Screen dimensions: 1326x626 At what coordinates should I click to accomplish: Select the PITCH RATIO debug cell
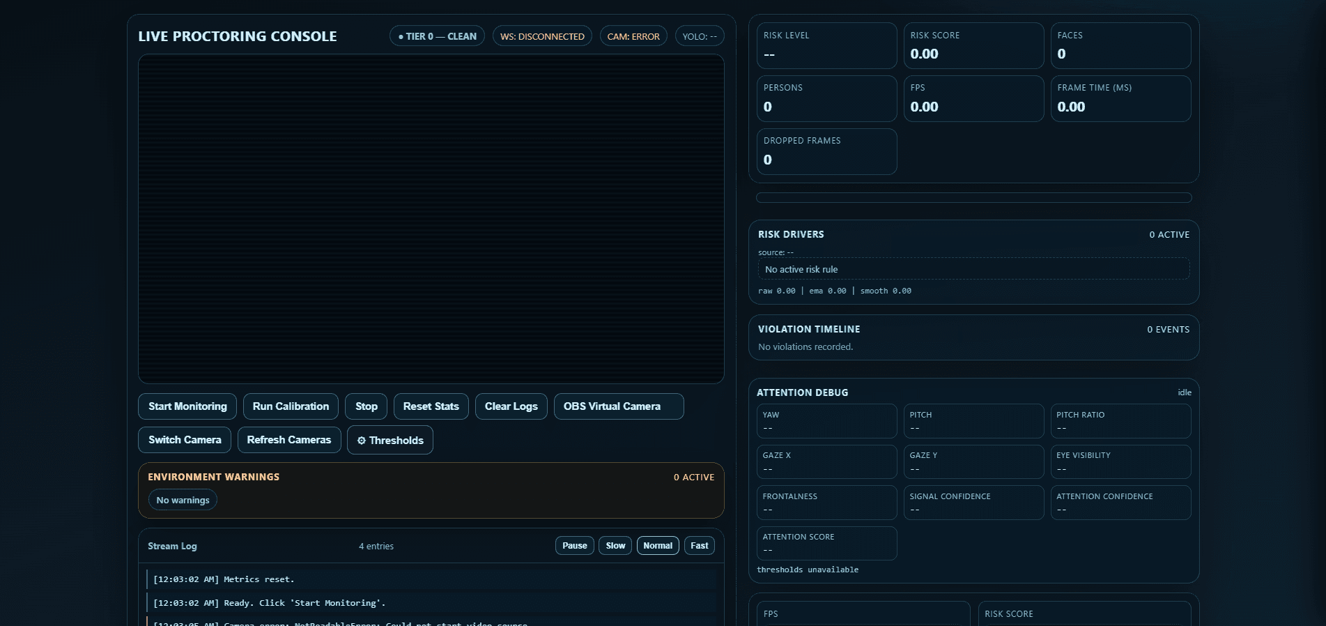click(x=1121, y=421)
